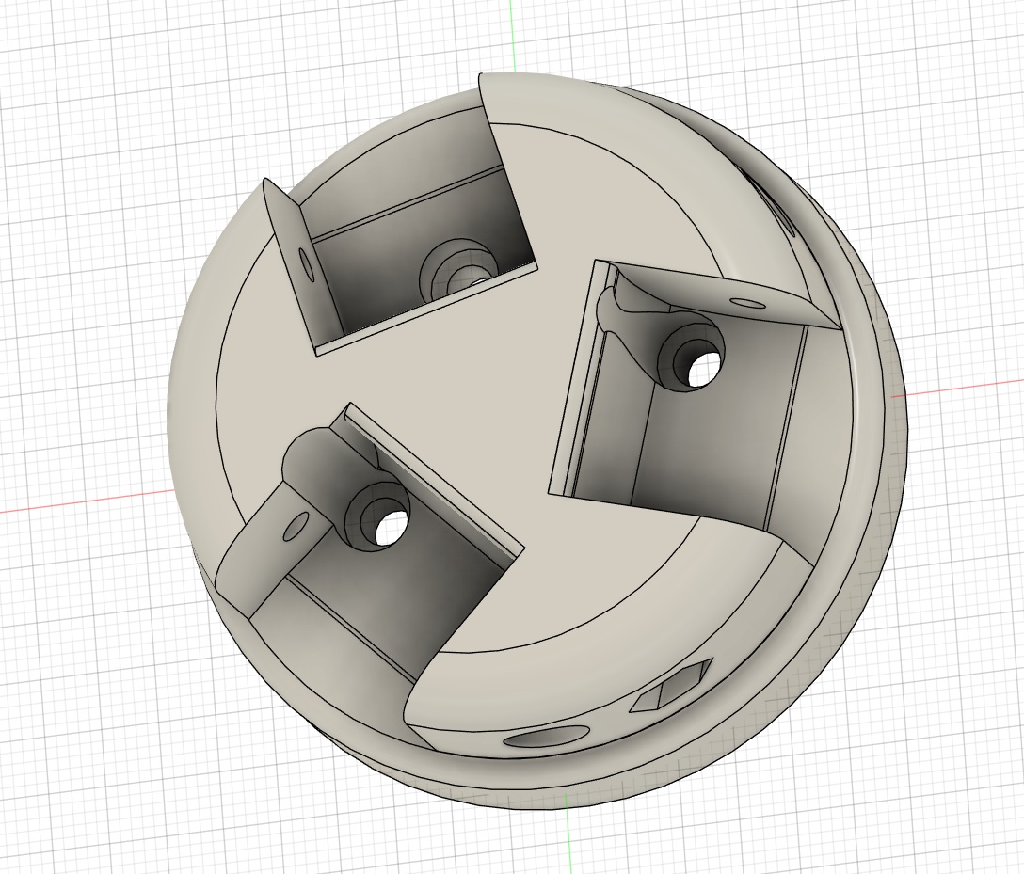Click the green axis line below the model
1024x874 pixels.
[569, 842]
